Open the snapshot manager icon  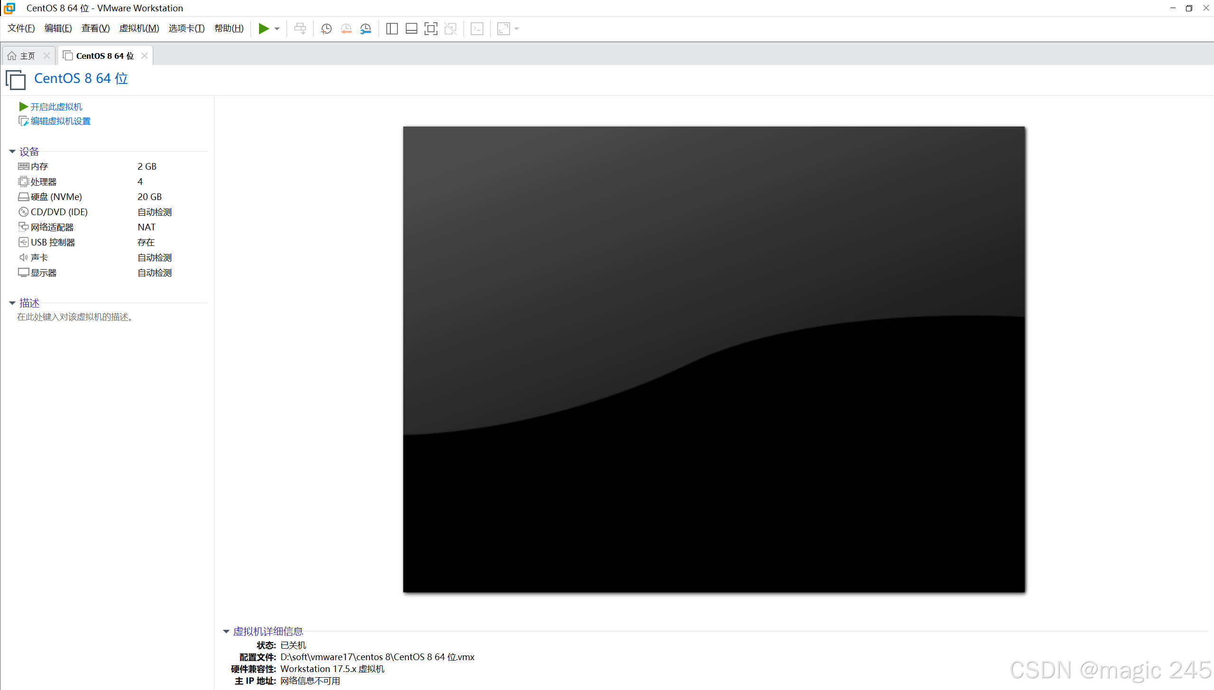365,29
